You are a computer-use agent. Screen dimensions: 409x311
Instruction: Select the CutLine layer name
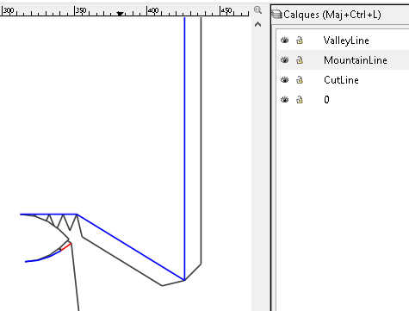(341, 80)
